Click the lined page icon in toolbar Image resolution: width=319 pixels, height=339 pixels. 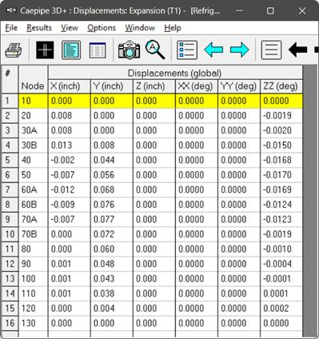[271, 50]
